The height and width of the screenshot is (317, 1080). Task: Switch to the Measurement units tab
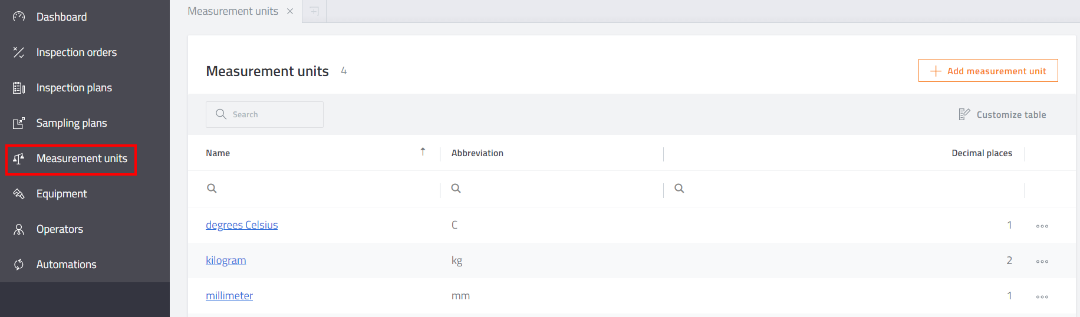(x=233, y=11)
